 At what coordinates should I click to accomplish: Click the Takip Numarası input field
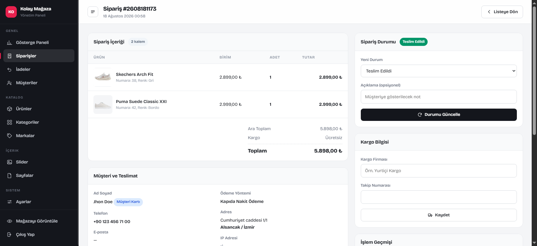[x=439, y=197]
